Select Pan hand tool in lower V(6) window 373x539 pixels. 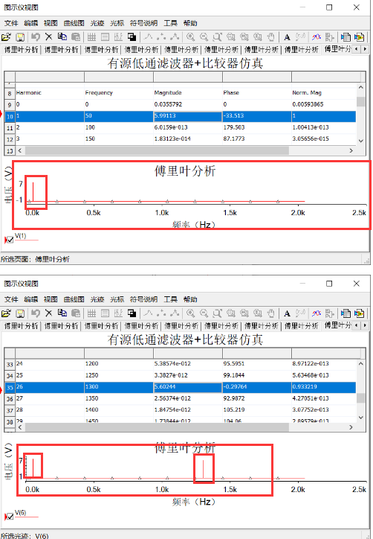271,313
